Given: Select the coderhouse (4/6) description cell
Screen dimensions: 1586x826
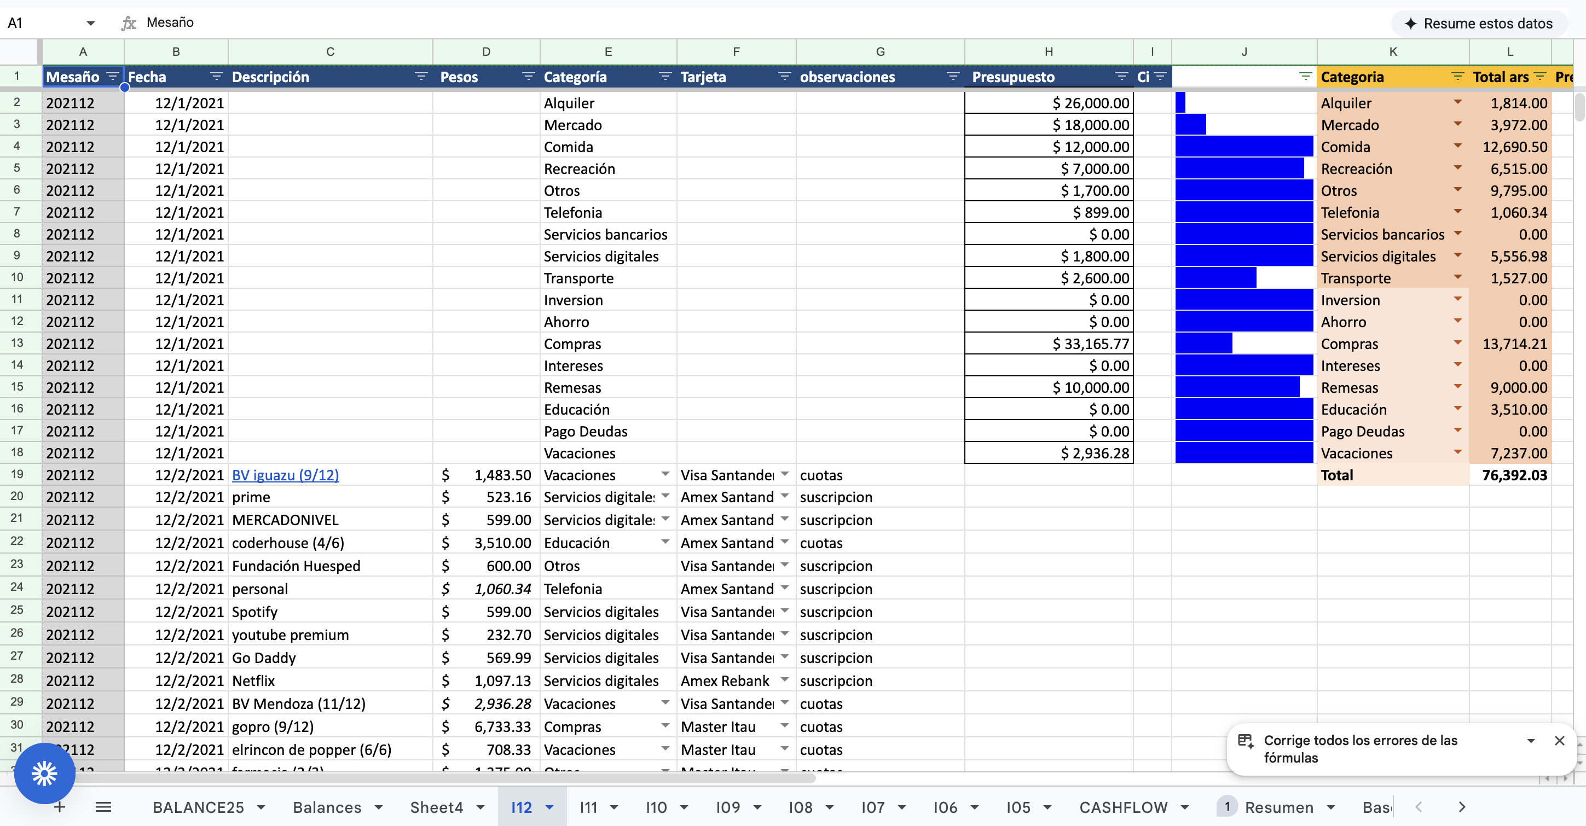Looking at the screenshot, I should pos(331,543).
